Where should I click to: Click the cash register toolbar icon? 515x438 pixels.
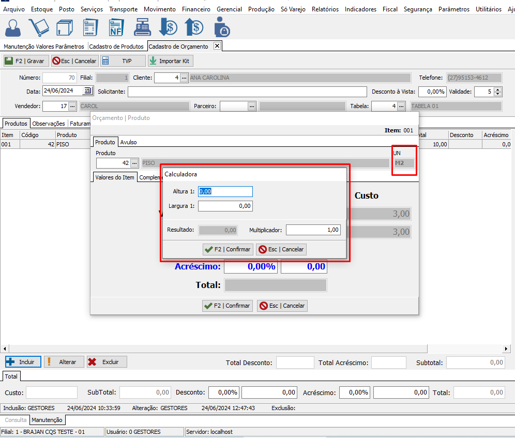pyautogui.click(x=142, y=27)
